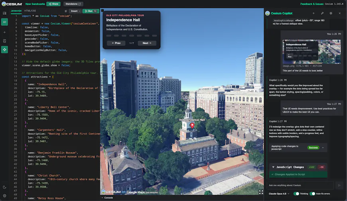The image size is (347, 201).
Task: Start a new chat with Copilot plus icon
Action: pos(313,13)
